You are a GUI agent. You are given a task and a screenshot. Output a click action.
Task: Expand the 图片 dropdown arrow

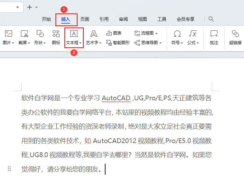coord(13,43)
